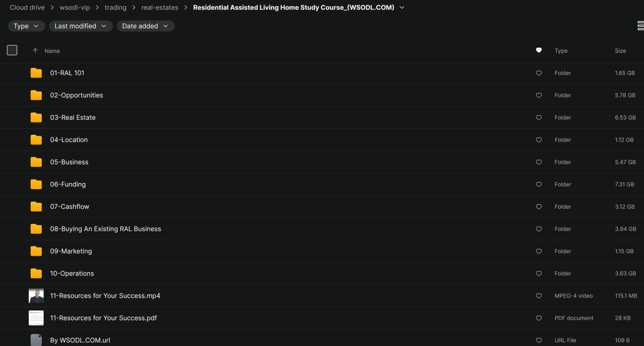Open the 11-Resources for Your Success.mp4 thumbnail
This screenshot has width=644, height=346.
(x=36, y=296)
